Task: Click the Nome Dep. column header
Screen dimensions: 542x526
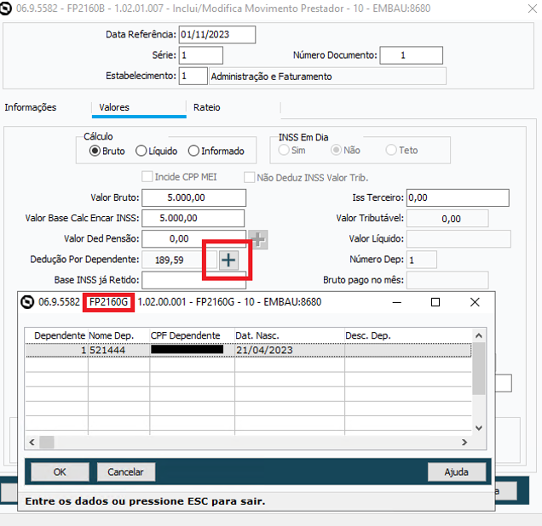Action: point(119,335)
